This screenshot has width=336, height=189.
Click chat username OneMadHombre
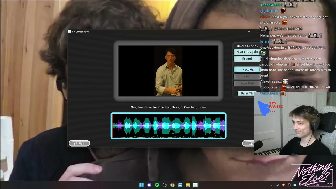pos(274,48)
